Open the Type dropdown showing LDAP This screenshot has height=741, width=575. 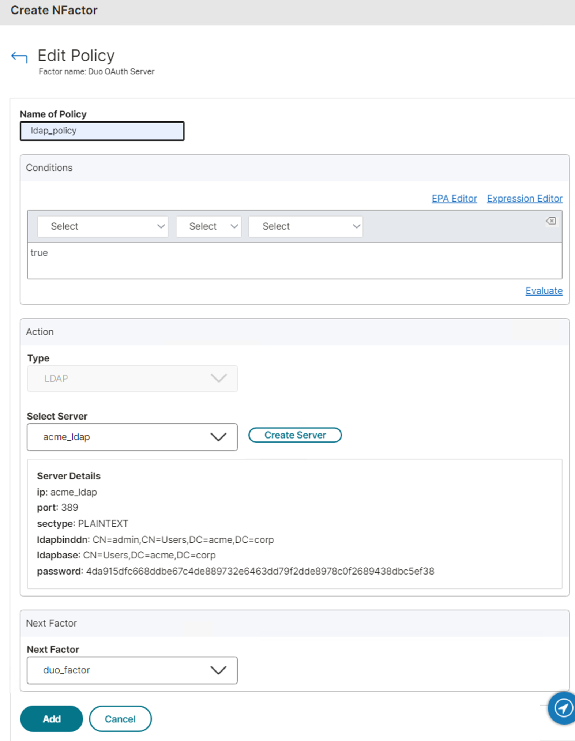point(132,379)
